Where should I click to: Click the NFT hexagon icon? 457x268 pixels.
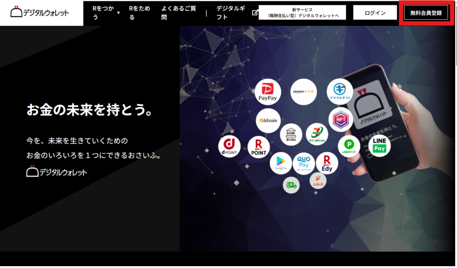pyautogui.click(x=341, y=119)
